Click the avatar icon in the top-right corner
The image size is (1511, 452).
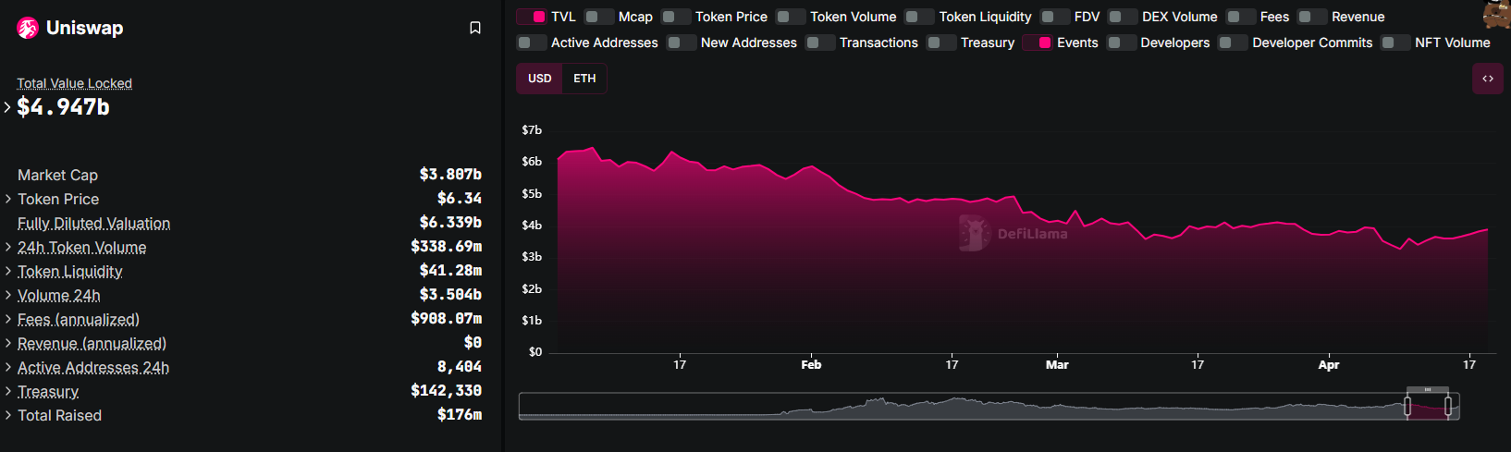click(x=1498, y=13)
